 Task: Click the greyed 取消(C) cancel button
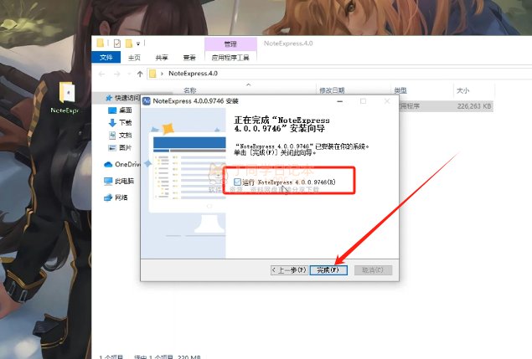(373, 269)
